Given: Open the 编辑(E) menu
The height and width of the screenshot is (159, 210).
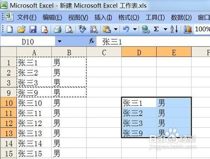Looking at the screenshot, I should click(52, 18).
